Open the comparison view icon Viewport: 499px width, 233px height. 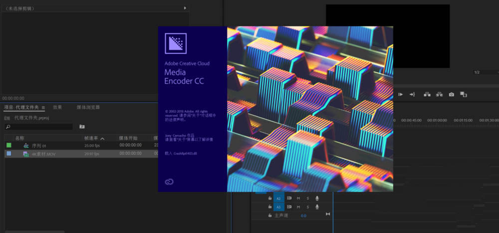(x=464, y=94)
